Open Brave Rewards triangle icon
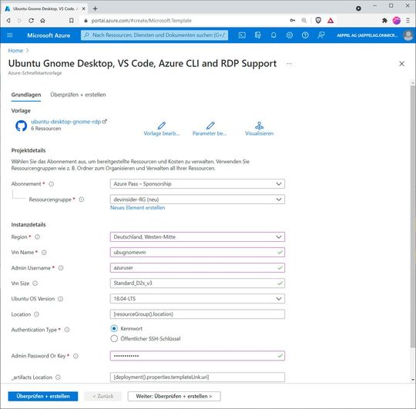Image resolution: width=416 pixels, height=409 pixels. [330, 21]
